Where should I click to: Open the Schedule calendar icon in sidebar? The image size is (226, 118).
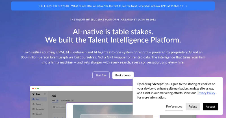[34, 114]
